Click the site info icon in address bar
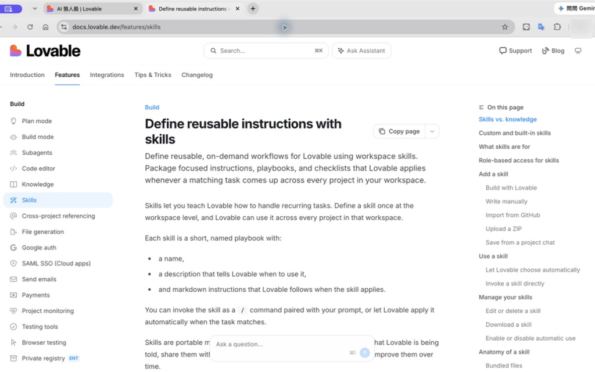 (x=64, y=27)
